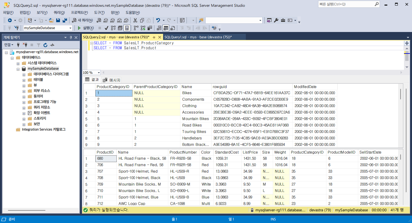Open a DAX query
This screenshot has height=223, width=412.
pyautogui.click(x=126, y=20)
